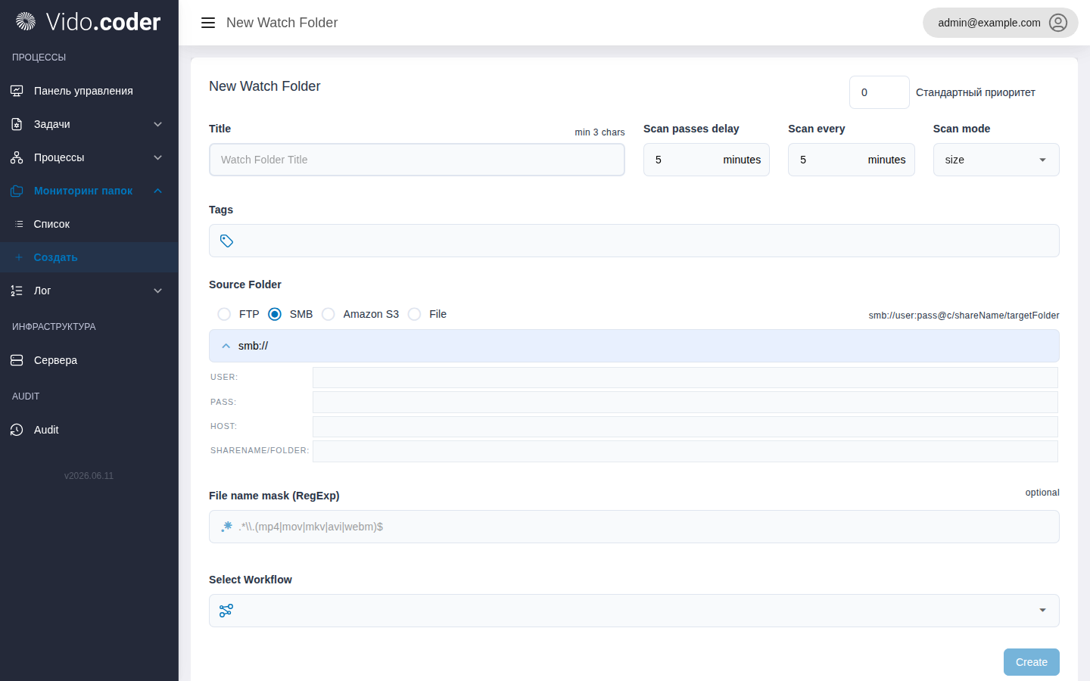The image size is (1090, 681).
Task: Click the PASS input field
Action: click(x=685, y=402)
